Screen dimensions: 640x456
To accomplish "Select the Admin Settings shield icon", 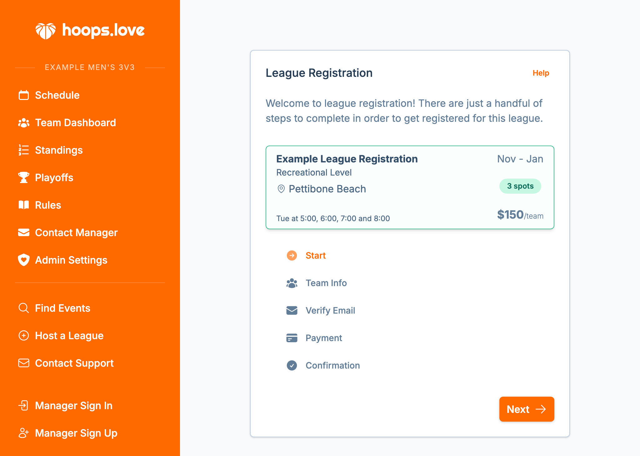I will (x=23, y=260).
